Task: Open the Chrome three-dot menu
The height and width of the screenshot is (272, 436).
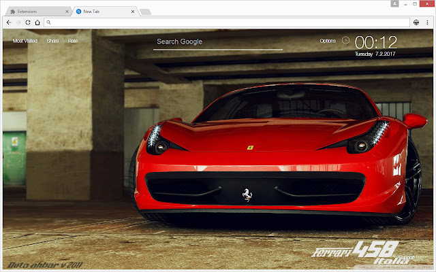Action: click(x=427, y=22)
